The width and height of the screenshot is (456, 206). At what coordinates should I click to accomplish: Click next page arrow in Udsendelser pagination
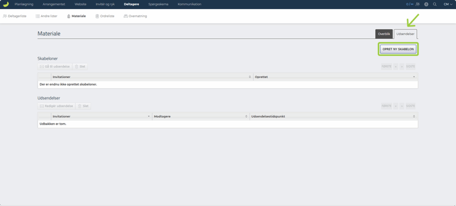[x=402, y=106]
